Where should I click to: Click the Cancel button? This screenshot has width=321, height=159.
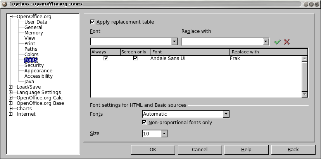click(x=200, y=150)
